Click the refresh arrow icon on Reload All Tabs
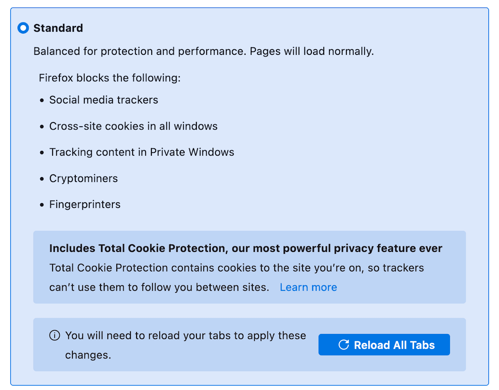This screenshot has height=390, width=499. (x=343, y=345)
